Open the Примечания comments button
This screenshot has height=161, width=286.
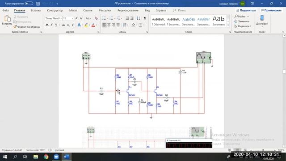271,10
